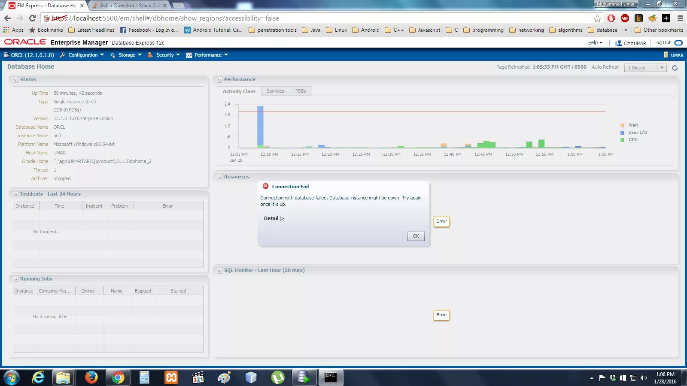
Task: Collapse the Running Jobs section
Action: tap(15, 279)
